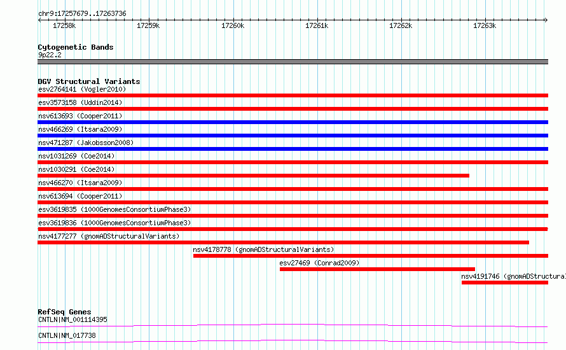Viewport: 566px width, 350px height.
Task: Select the blue bar under nsv613693
Action: tap(293, 122)
